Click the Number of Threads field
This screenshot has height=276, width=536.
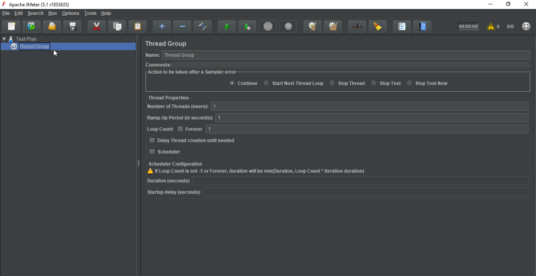pyautogui.click(x=369, y=107)
